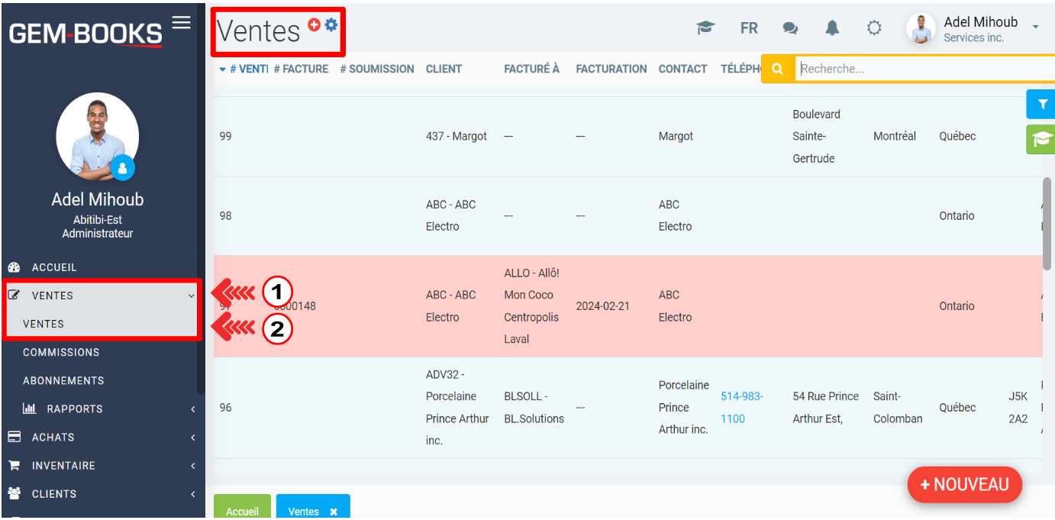Open the blue filter funnel button
The height and width of the screenshot is (520, 1055).
click(x=1041, y=105)
